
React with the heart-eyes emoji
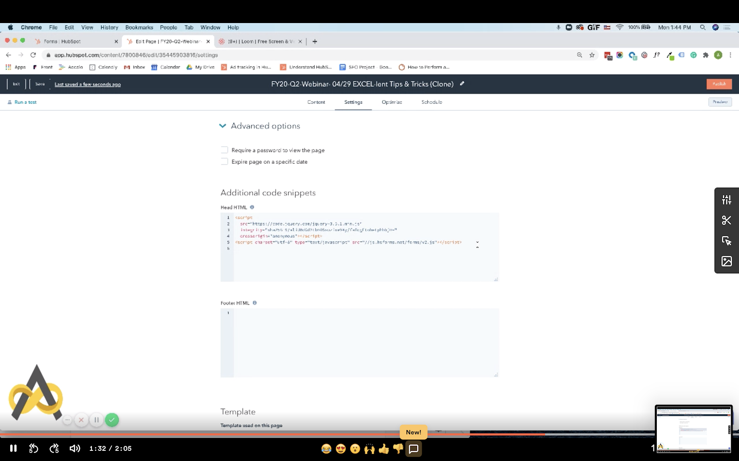(341, 449)
